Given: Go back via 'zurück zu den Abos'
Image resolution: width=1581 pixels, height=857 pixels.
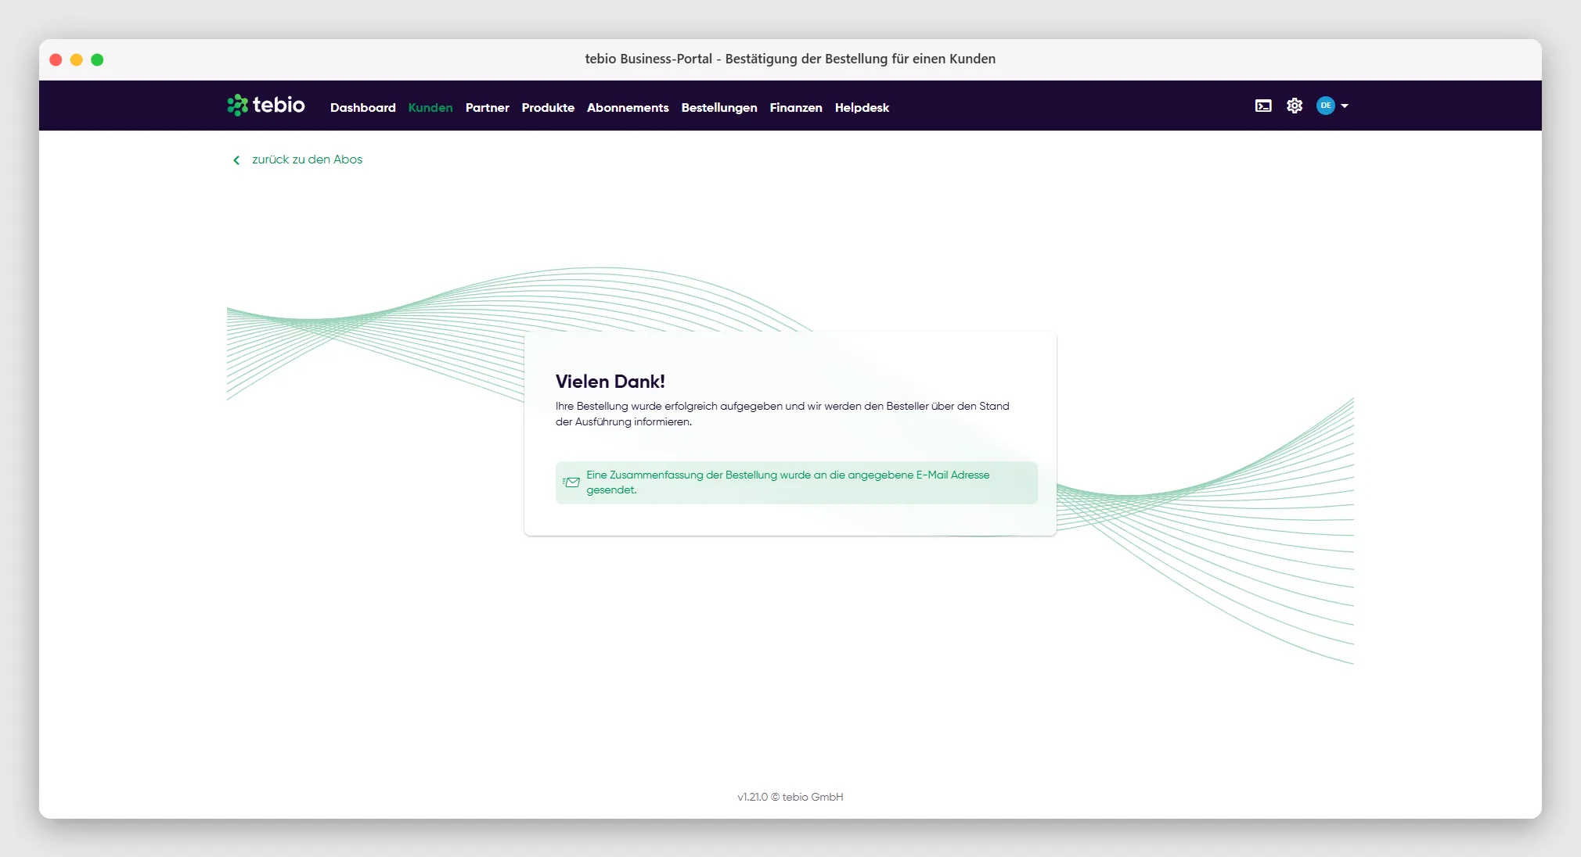Looking at the screenshot, I should (307, 160).
